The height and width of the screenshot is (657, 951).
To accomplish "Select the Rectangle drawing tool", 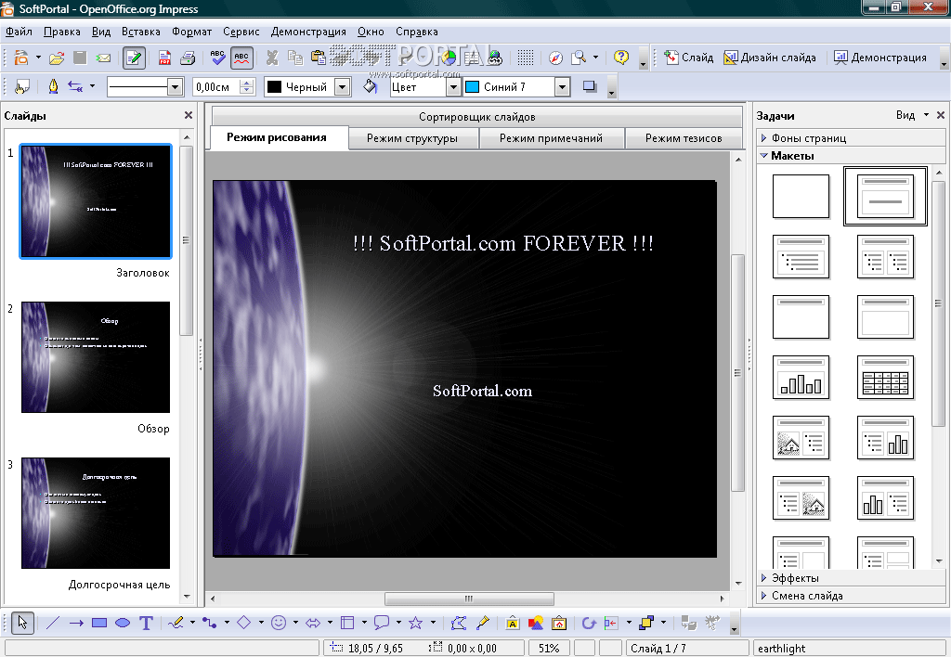I will [x=98, y=623].
